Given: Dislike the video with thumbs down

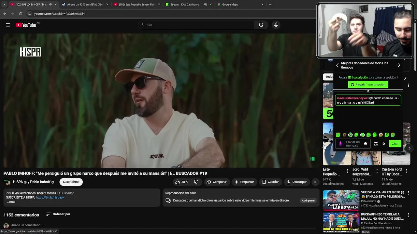Looking at the screenshot, I should coord(196,182).
